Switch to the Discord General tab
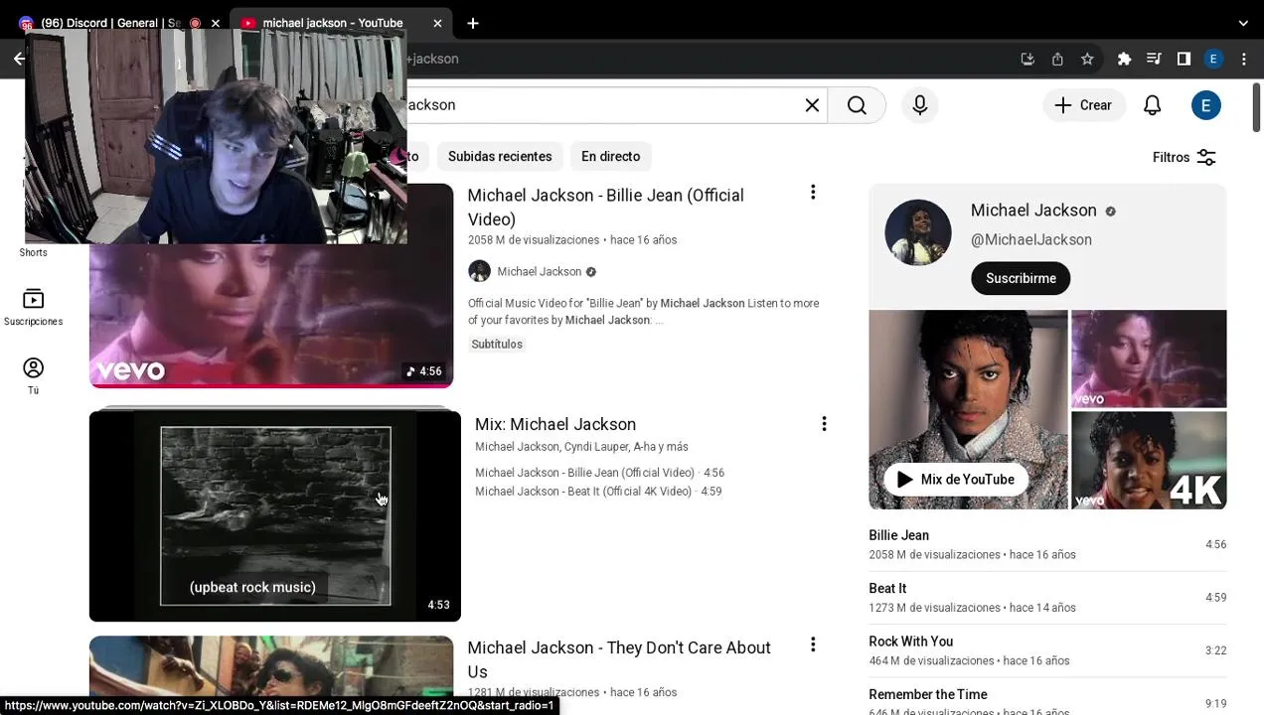Viewport: 1264px width, 715px height. click(x=111, y=23)
